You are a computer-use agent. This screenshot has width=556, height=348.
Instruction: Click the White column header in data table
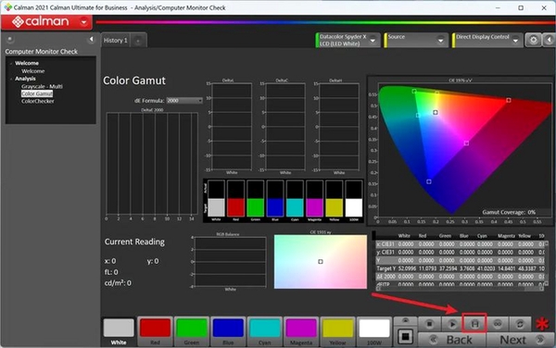pyautogui.click(x=404, y=236)
